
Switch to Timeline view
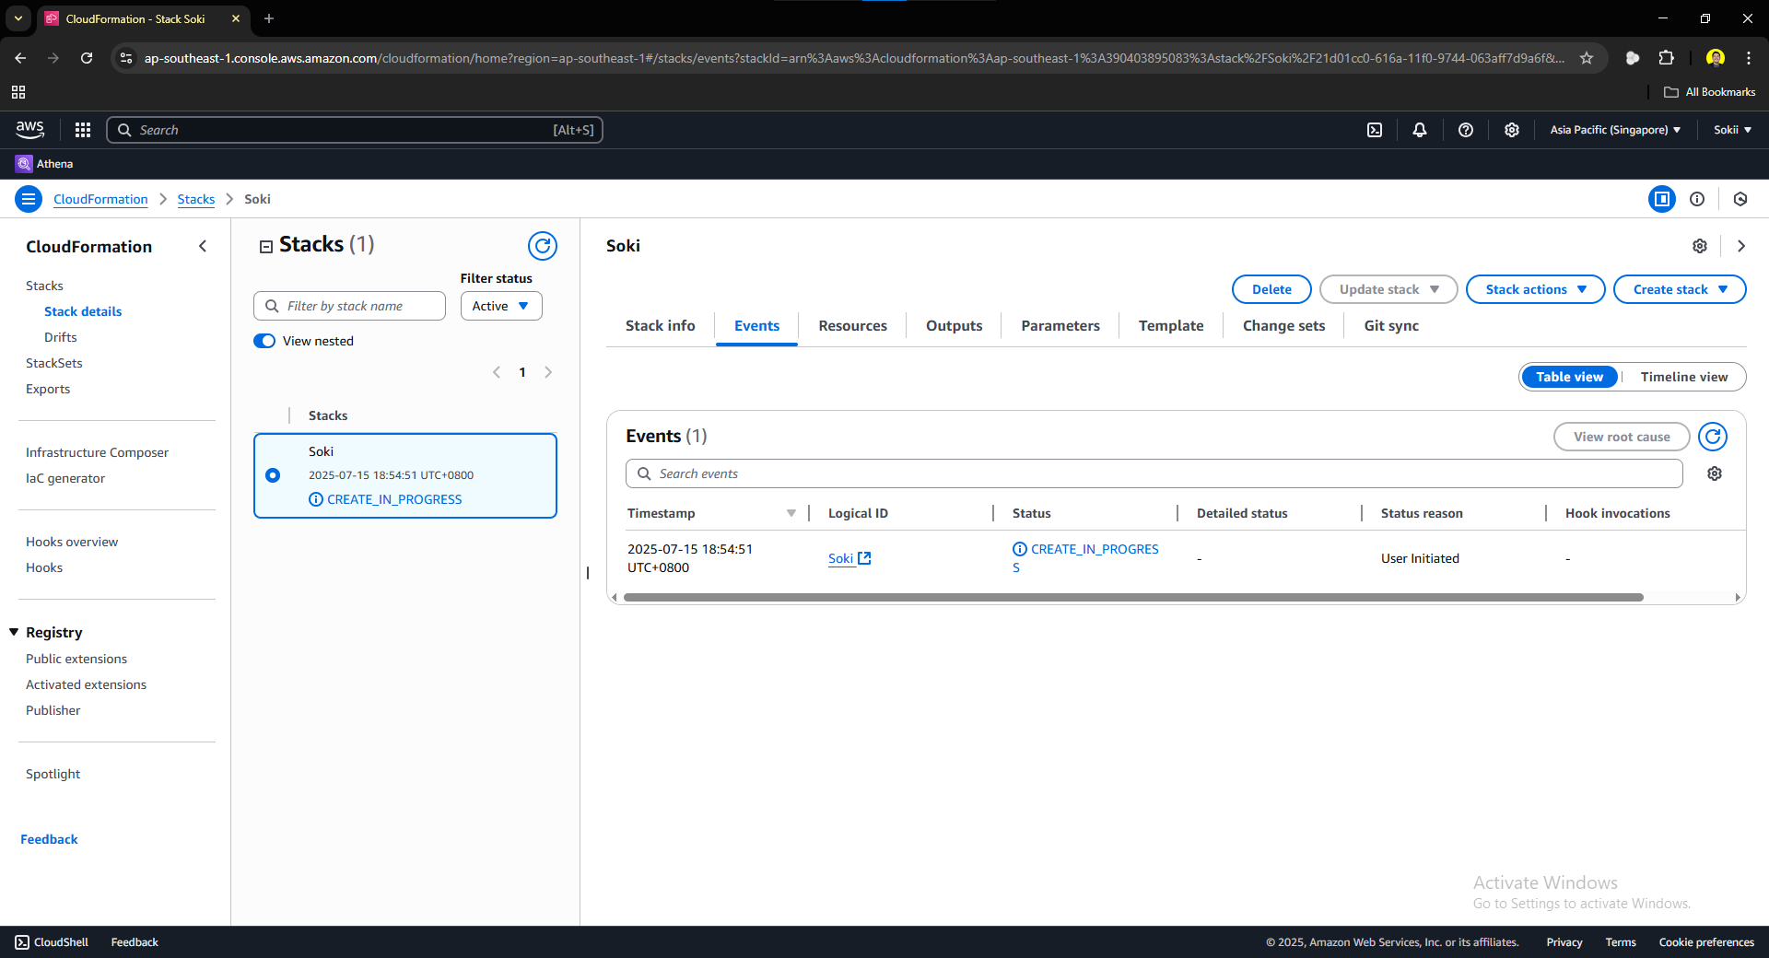1683,377
